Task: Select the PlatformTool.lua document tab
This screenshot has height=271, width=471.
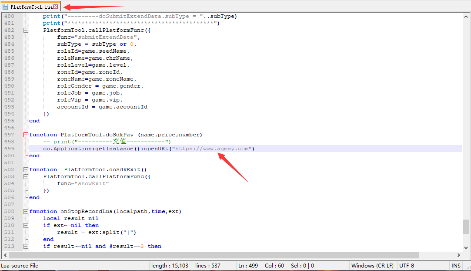Action: [30, 7]
